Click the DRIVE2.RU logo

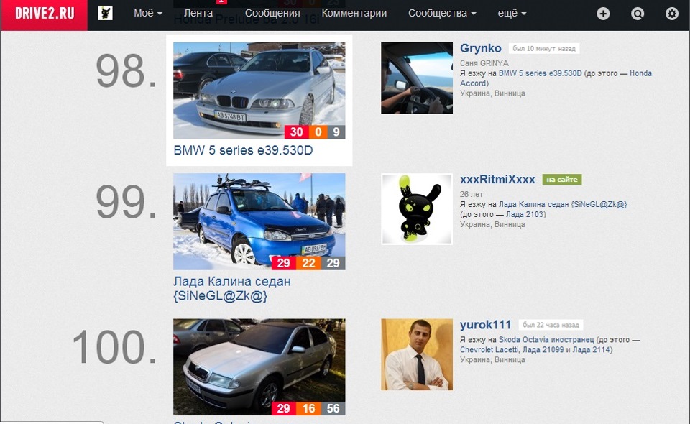(45, 14)
